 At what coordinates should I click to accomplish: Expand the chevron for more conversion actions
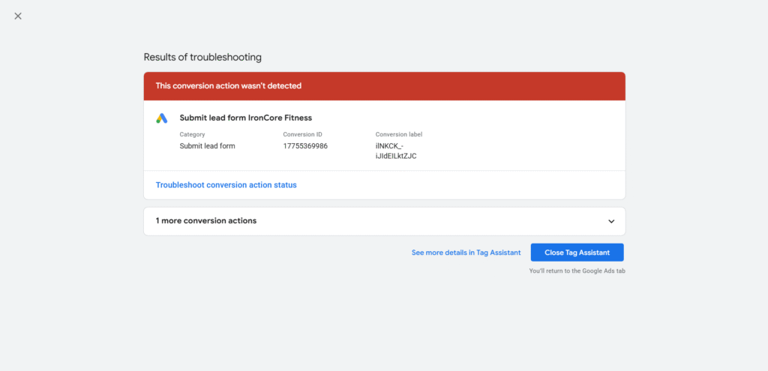611,221
